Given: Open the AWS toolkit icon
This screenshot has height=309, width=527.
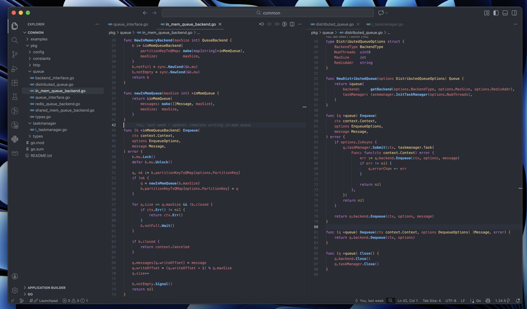Looking at the screenshot, I should pos(15,153).
